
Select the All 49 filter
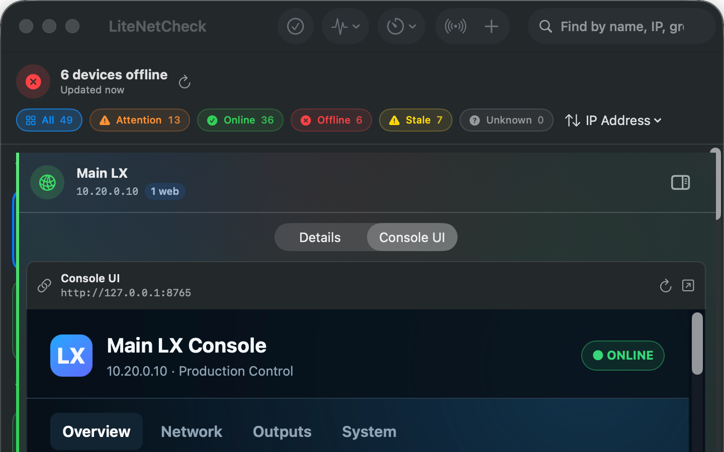tap(49, 120)
